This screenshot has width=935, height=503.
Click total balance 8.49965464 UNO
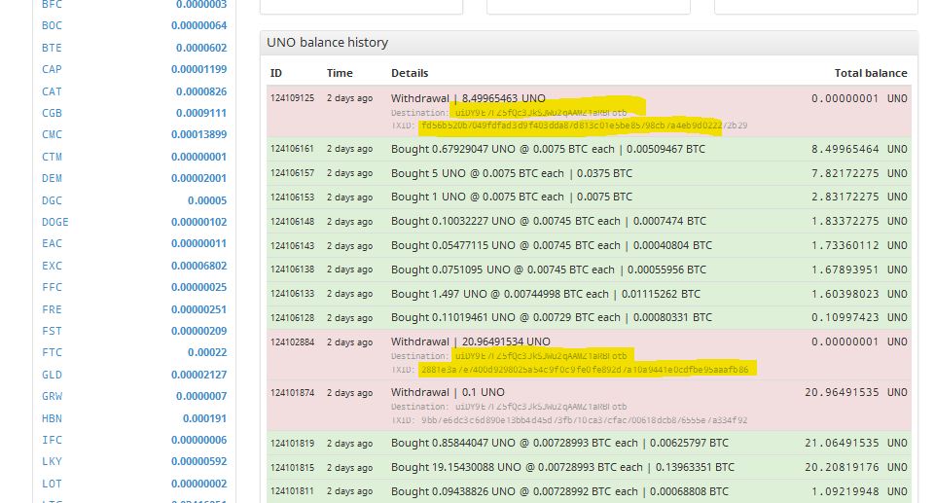point(859,149)
